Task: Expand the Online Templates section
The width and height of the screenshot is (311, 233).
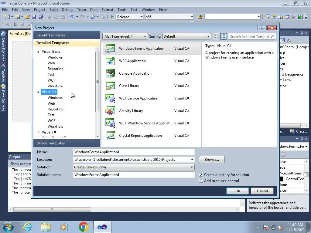Action: tap(67, 143)
